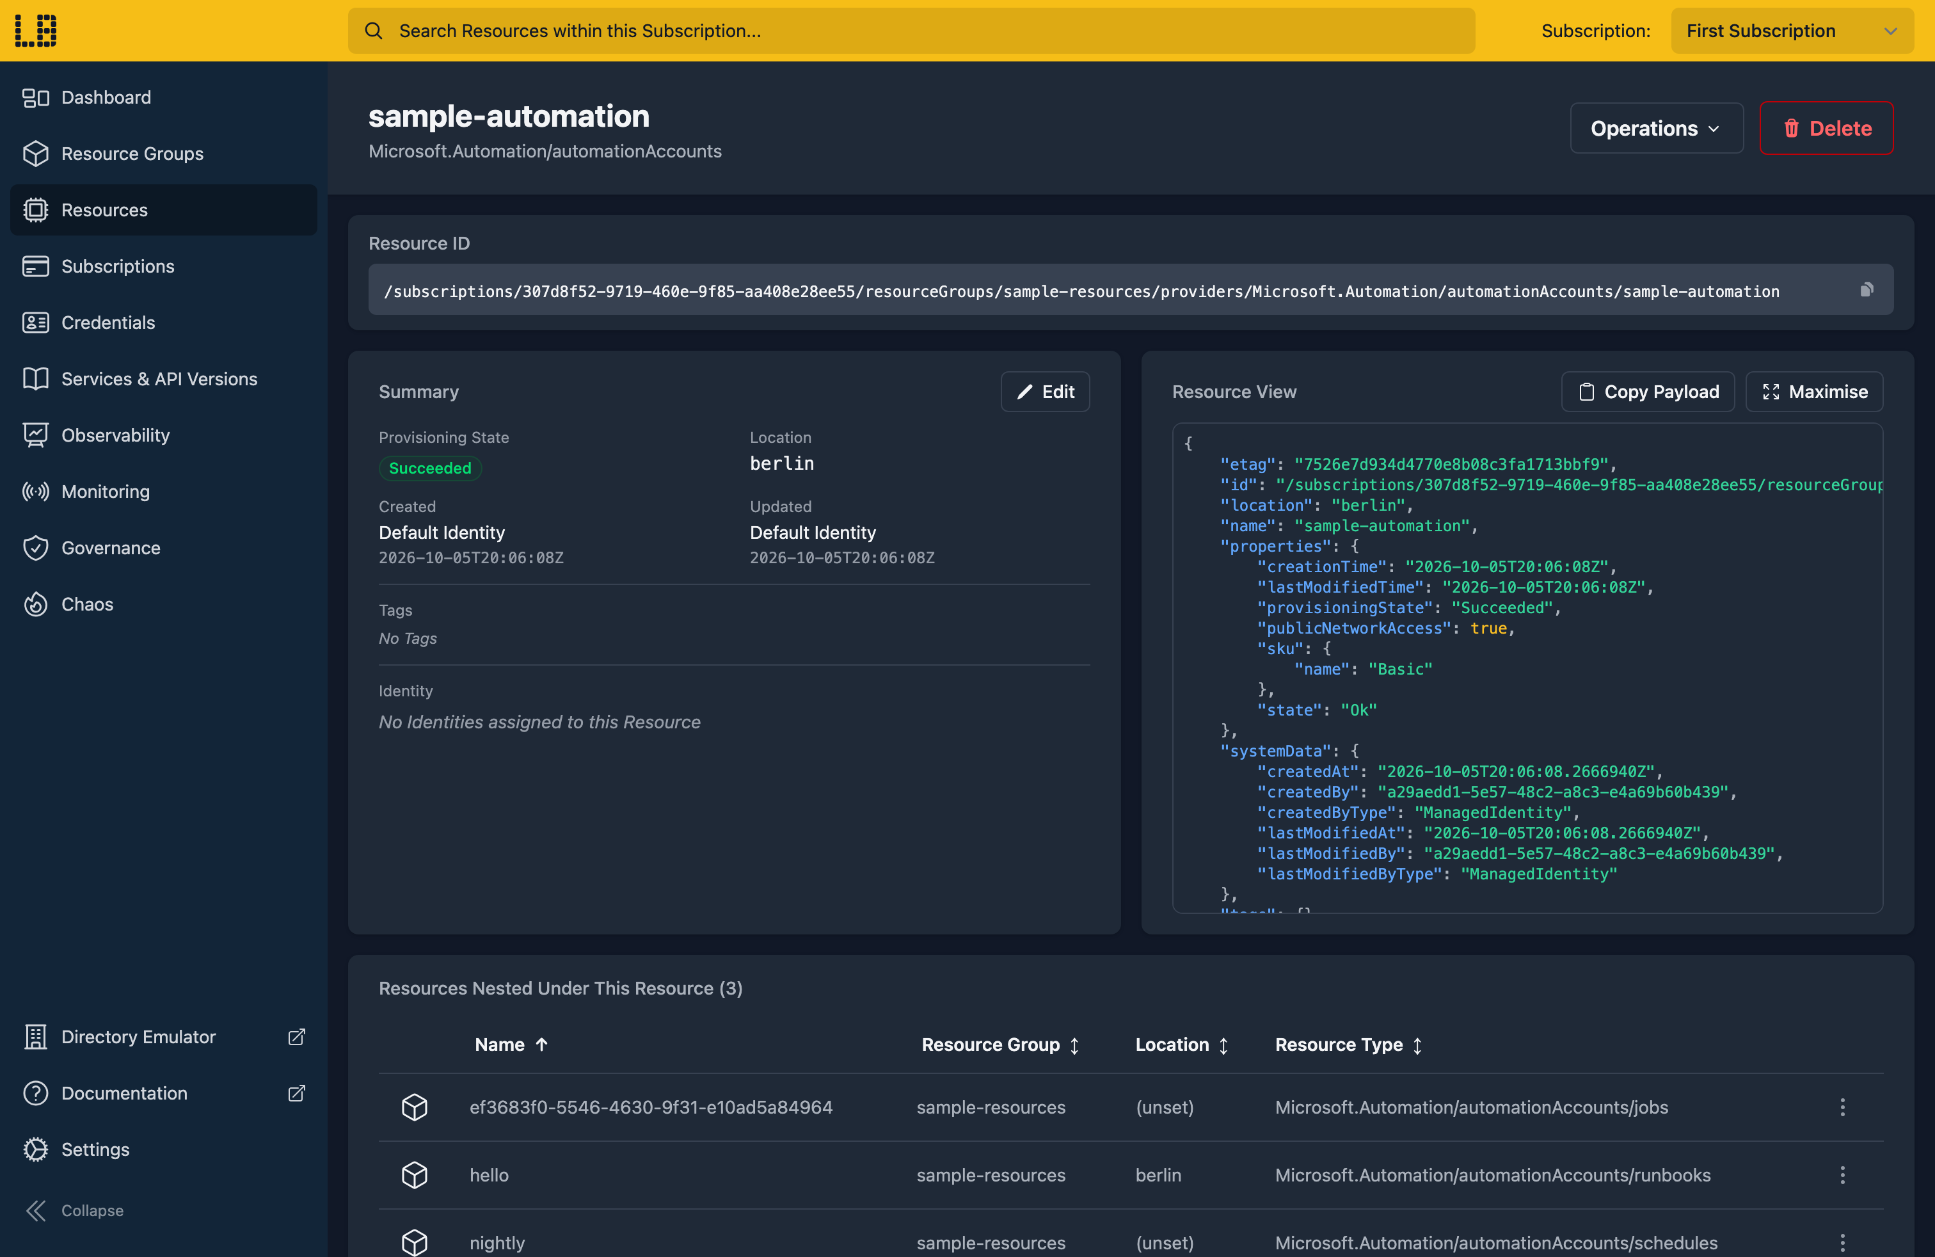Viewport: 1935px width, 1257px height.
Task: Maximise the Resource View
Action: coord(1814,392)
